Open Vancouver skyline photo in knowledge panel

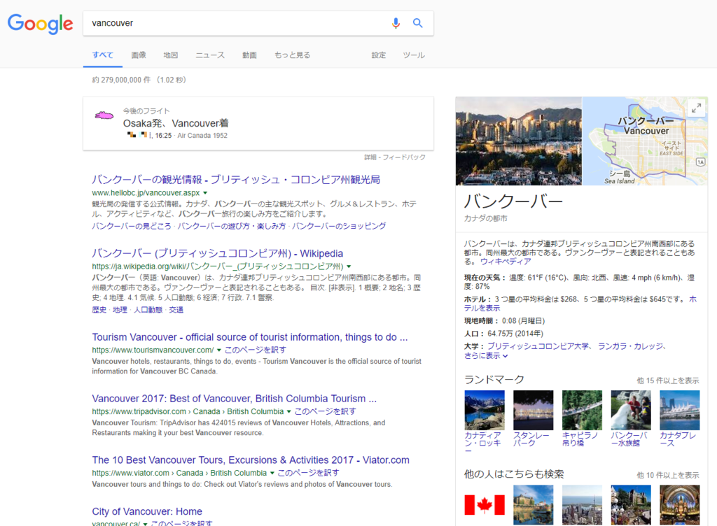tap(519, 141)
